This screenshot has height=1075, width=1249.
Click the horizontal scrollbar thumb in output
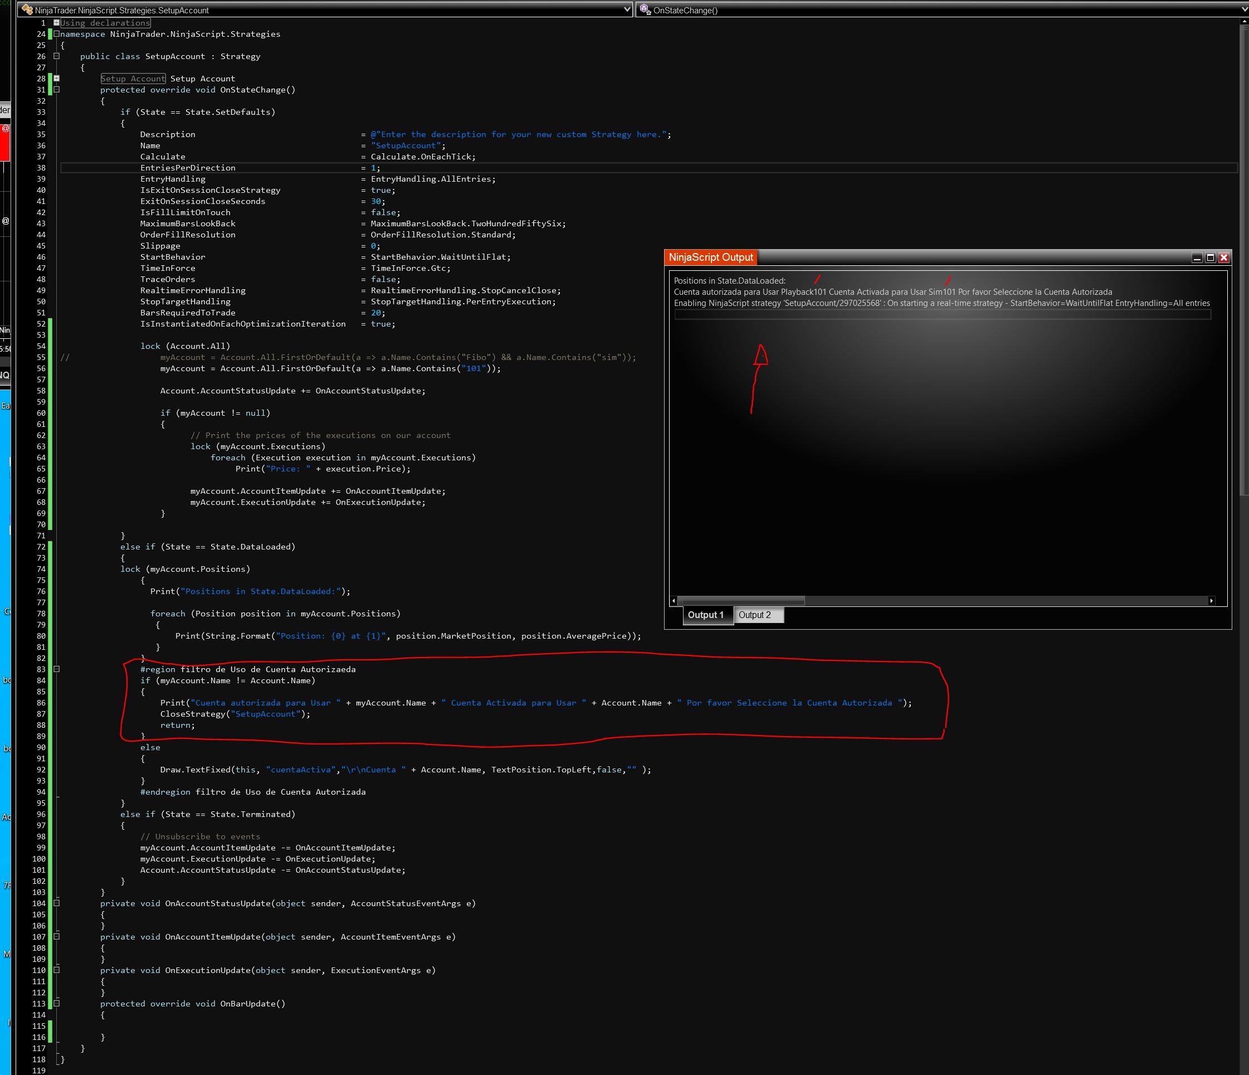[741, 601]
